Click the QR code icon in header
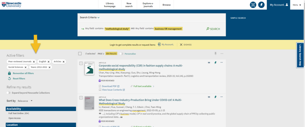 pos(253,5)
